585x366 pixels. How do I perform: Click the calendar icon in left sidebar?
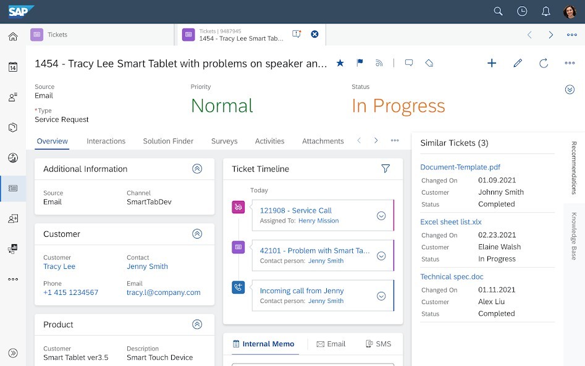point(13,67)
